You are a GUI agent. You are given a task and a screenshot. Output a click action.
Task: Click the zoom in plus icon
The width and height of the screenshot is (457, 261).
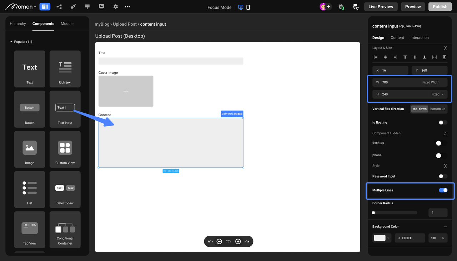point(238,241)
